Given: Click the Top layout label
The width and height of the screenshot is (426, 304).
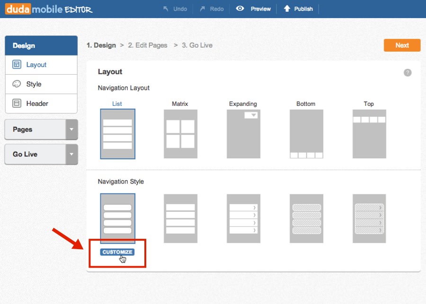Looking at the screenshot, I should 369,104.
